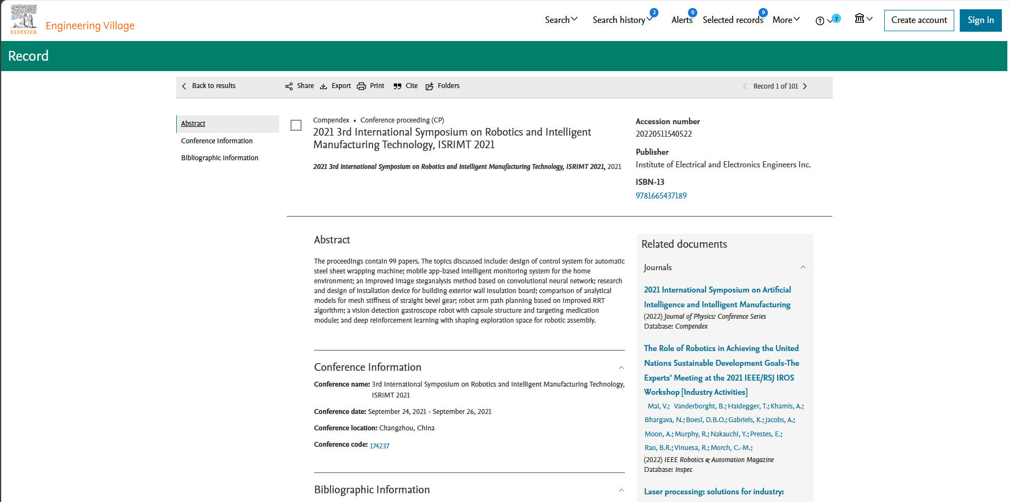Collapse the Journals related documents list

tap(803, 267)
